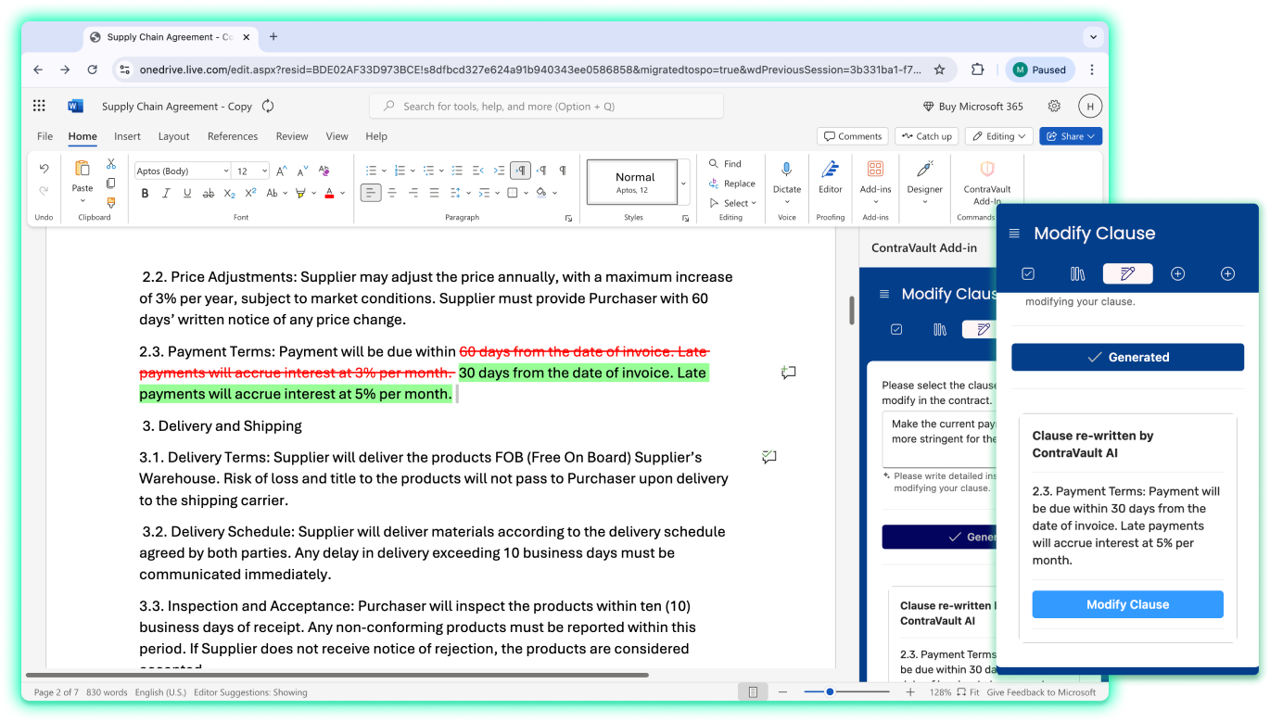Click the Grow Font icon

tap(282, 171)
